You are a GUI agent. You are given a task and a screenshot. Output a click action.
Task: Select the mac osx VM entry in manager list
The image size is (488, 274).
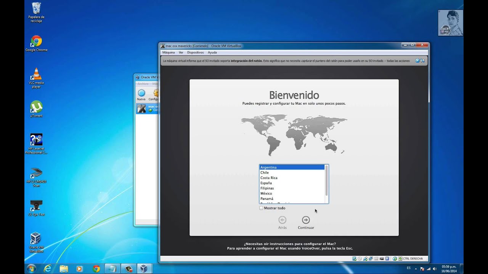148,108
